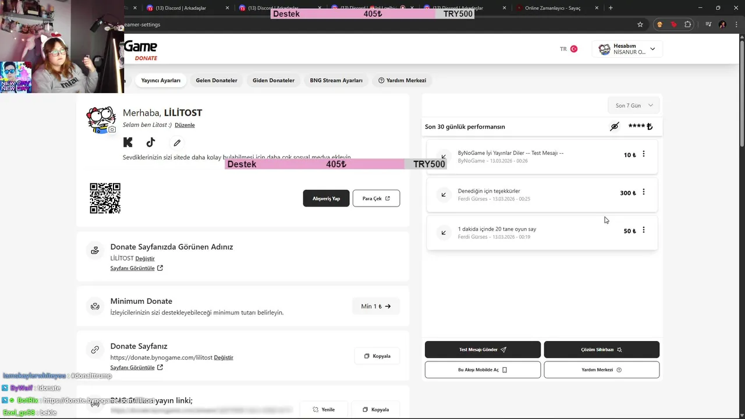
Task: Click incoming arrow icon on 20 tane oyun say
Action: pos(444,233)
